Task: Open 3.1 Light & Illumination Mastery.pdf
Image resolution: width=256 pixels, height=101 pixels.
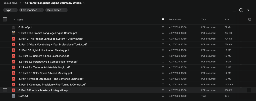Action: tap(44, 50)
